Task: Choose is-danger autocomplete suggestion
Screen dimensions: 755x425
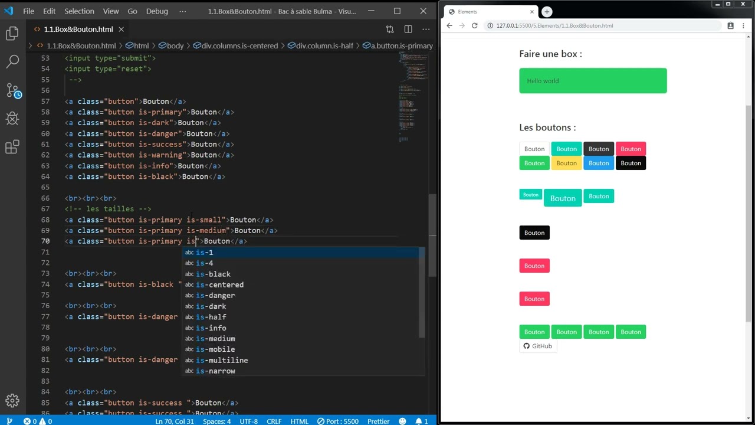Action: coord(303,295)
